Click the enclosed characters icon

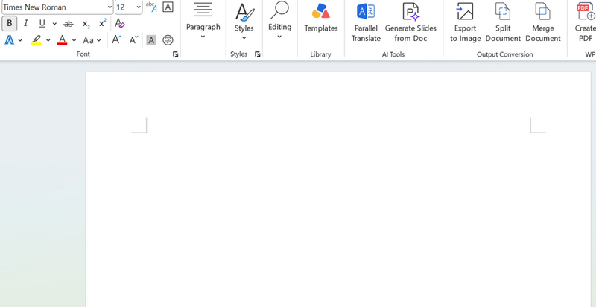tap(168, 40)
